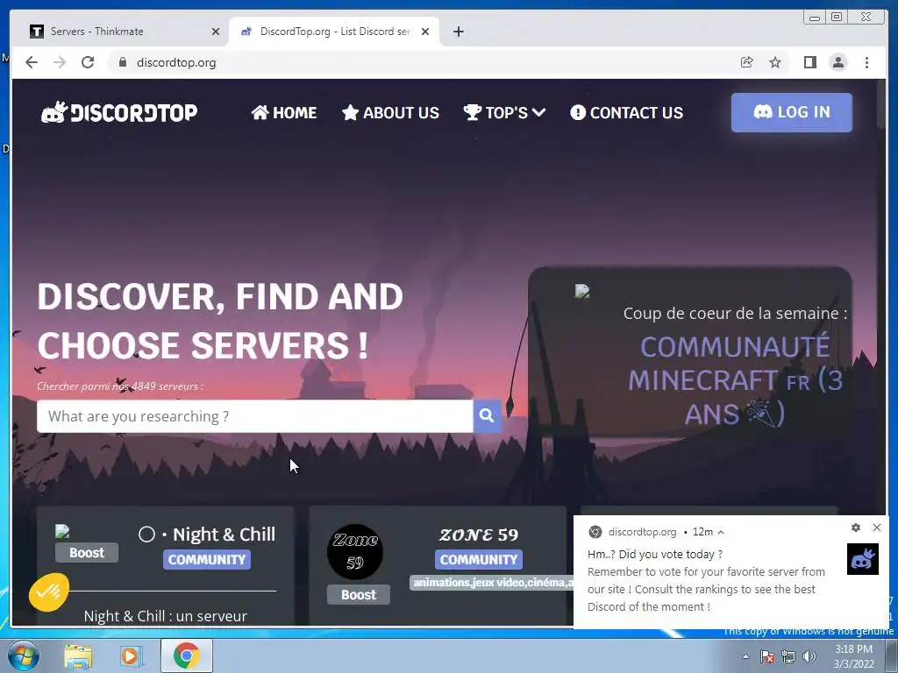Toggle the browser side panel icon
Viewport: 898px width, 673px height.
(809, 62)
